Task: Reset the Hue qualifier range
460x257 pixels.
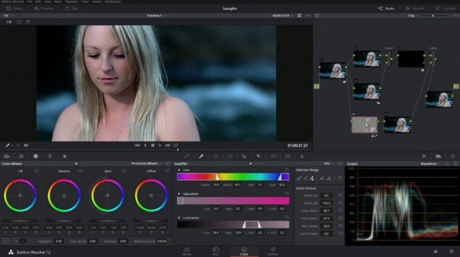Action: tap(287, 170)
